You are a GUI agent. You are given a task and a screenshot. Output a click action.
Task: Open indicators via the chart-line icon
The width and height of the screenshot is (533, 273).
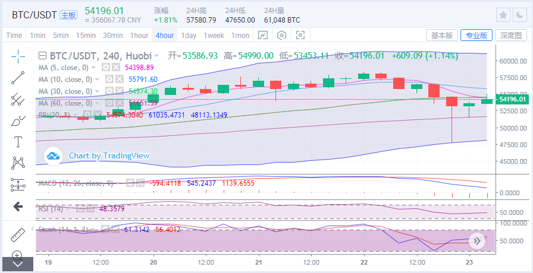coord(263,35)
